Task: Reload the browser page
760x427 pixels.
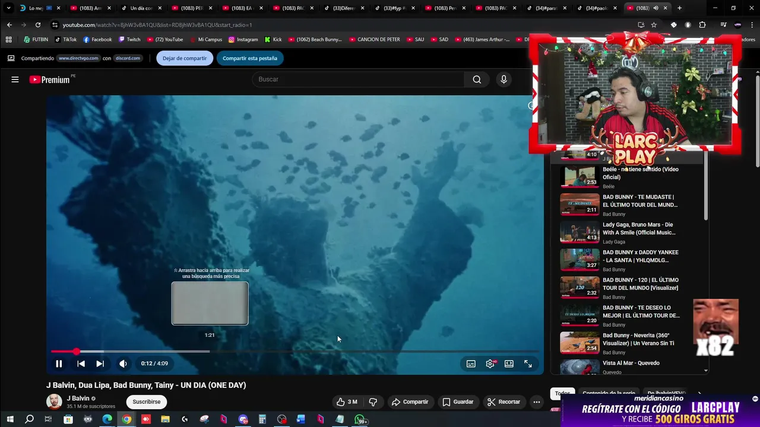Action: [x=38, y=25]
